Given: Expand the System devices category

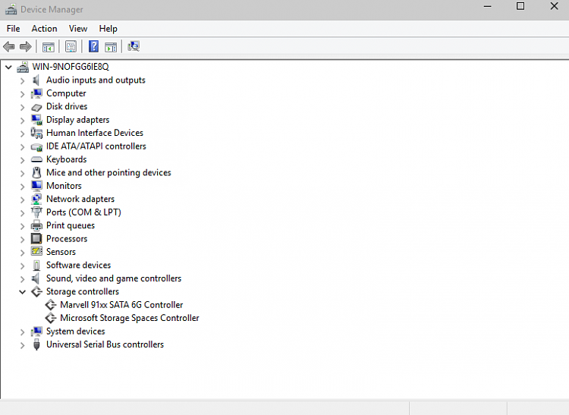Looking at the screenshot, I should coord(22,332).
